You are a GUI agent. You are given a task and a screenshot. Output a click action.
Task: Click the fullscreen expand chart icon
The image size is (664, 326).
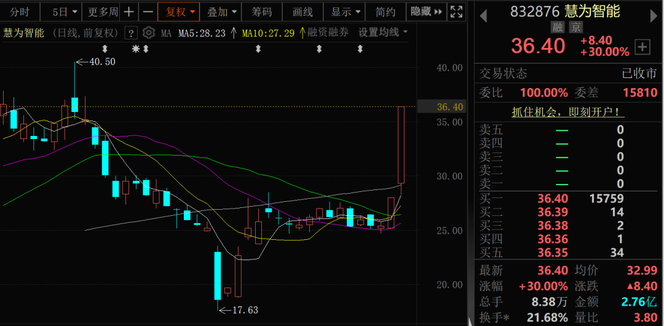(456, 12)
